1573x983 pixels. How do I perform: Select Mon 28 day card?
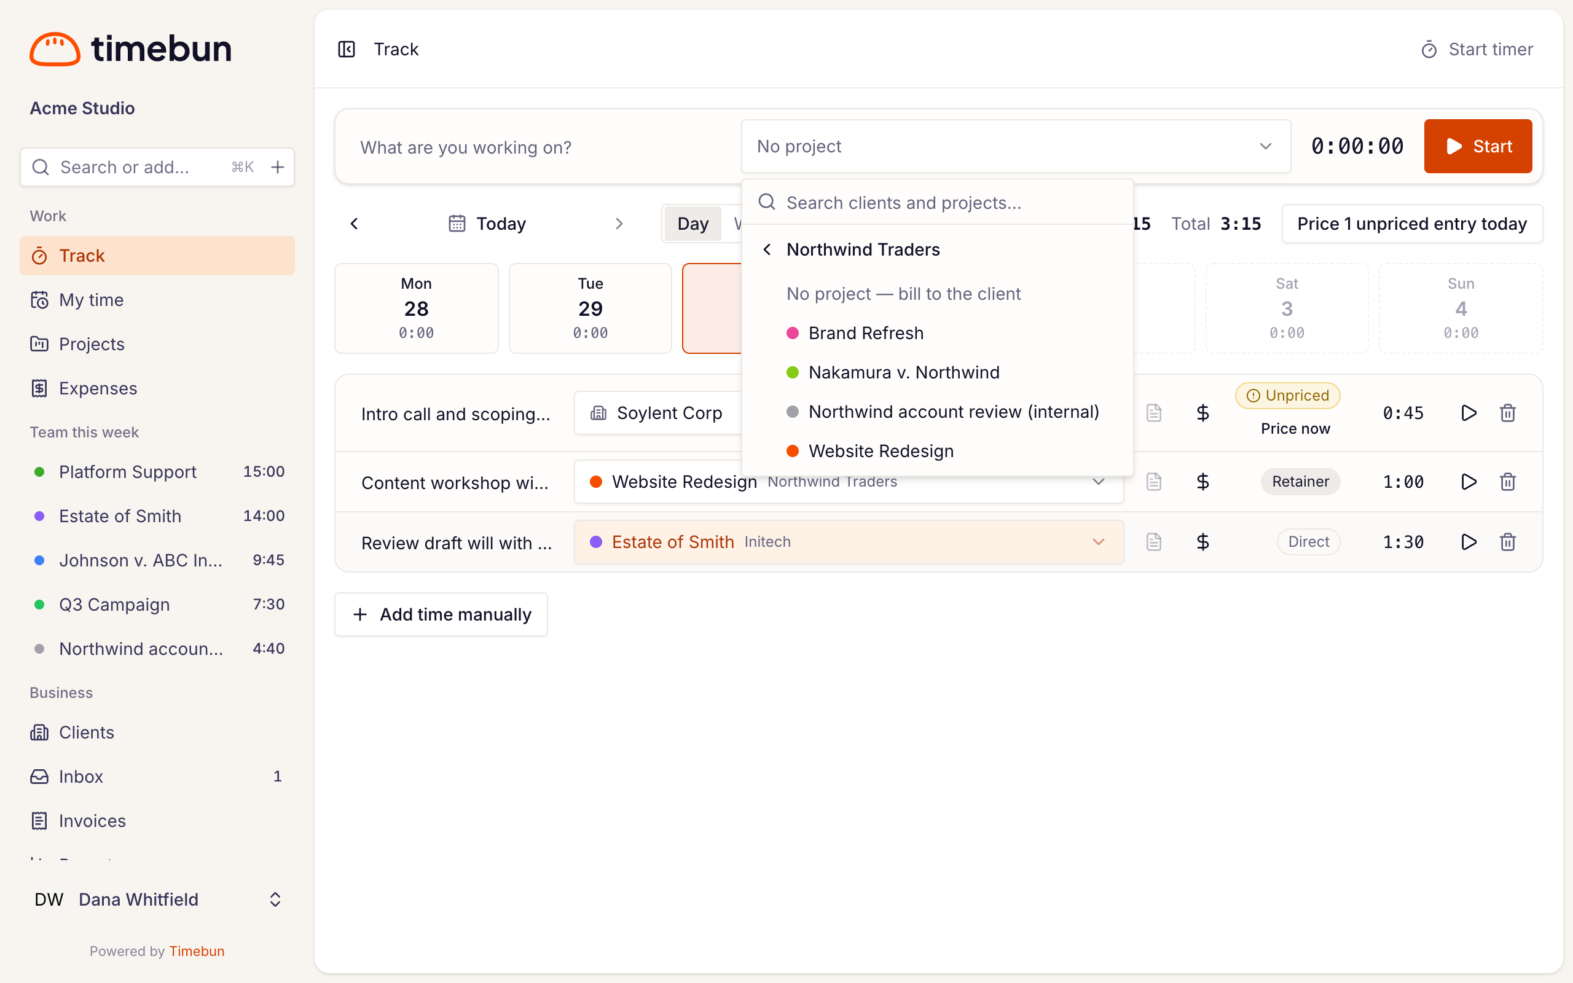416,308
